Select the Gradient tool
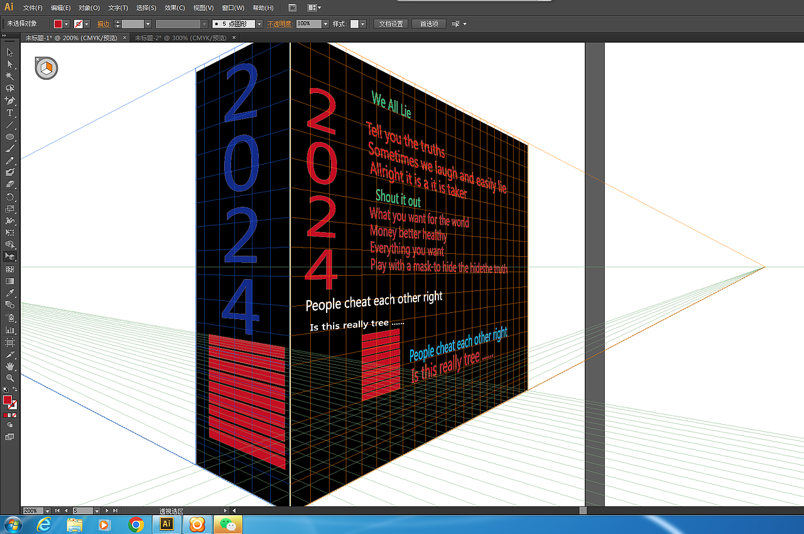This screenshot has width=804, height=534. pyautogui.click(x=10, y=281)
